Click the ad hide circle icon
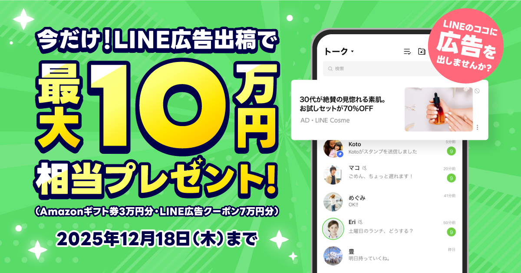This screenshot has height=273, width=521. coord(477,91)
